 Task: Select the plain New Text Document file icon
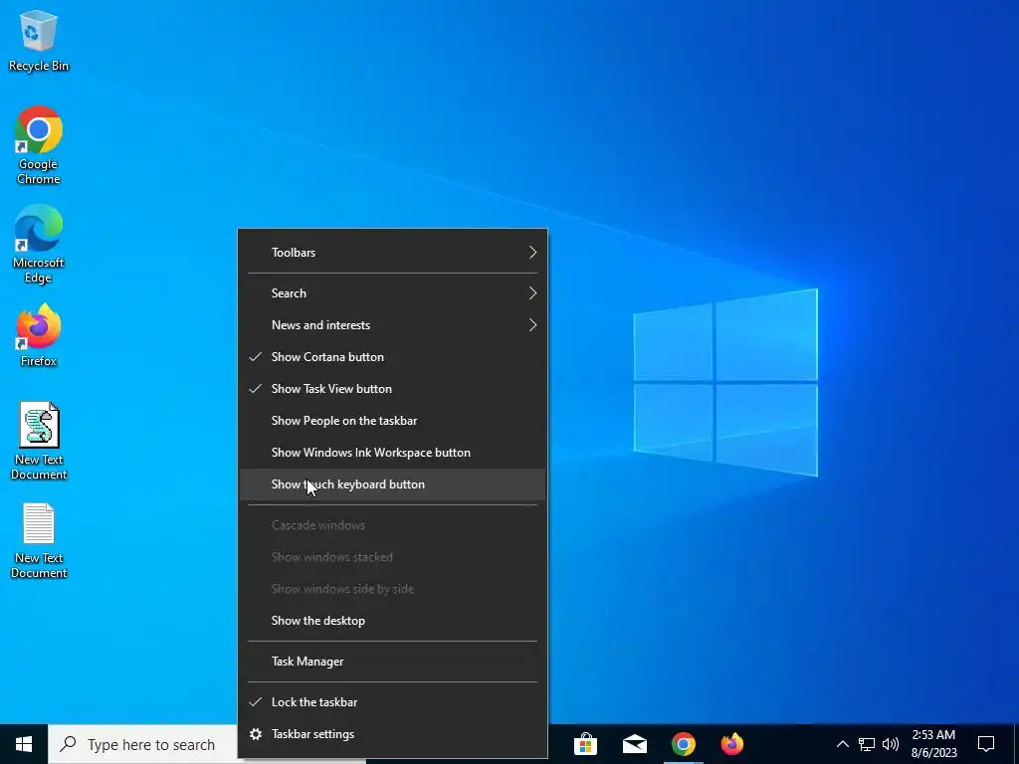pos(39,540)
